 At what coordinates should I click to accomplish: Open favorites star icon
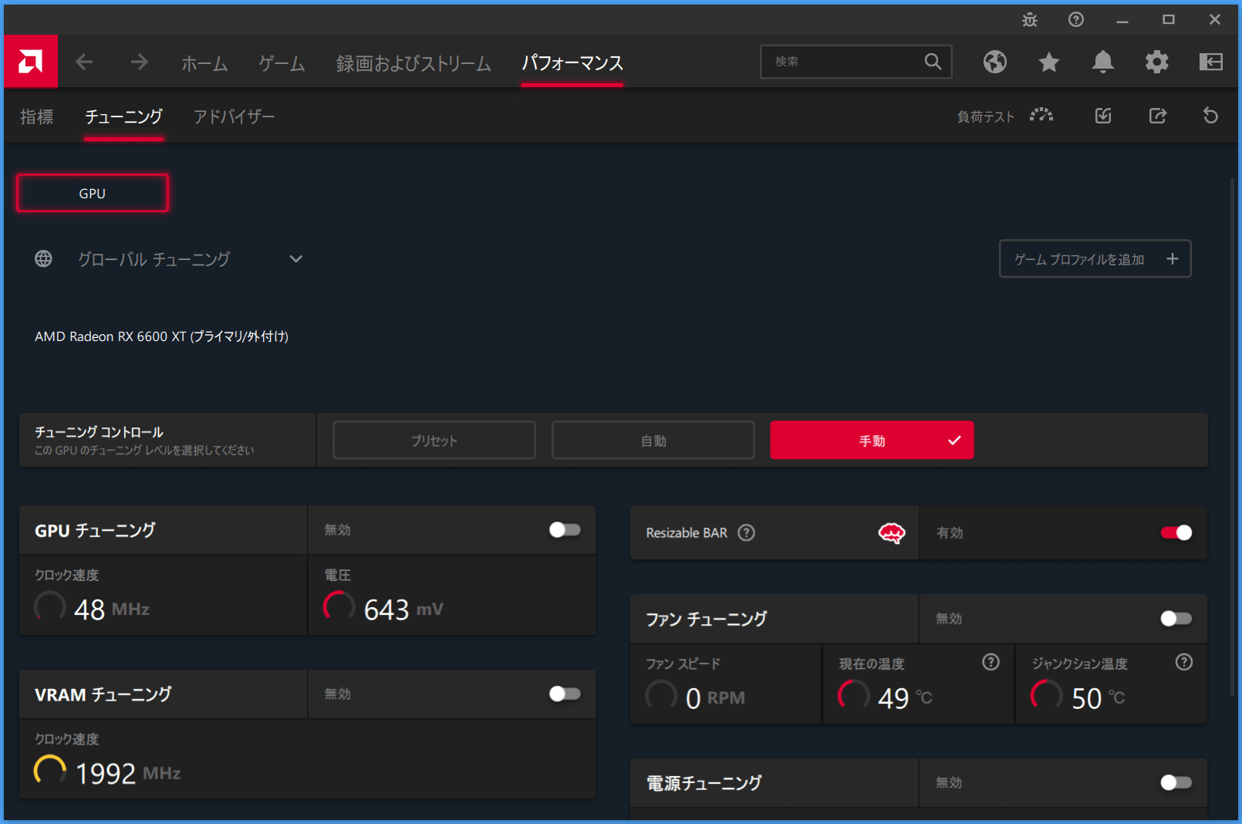point(1048,62)
